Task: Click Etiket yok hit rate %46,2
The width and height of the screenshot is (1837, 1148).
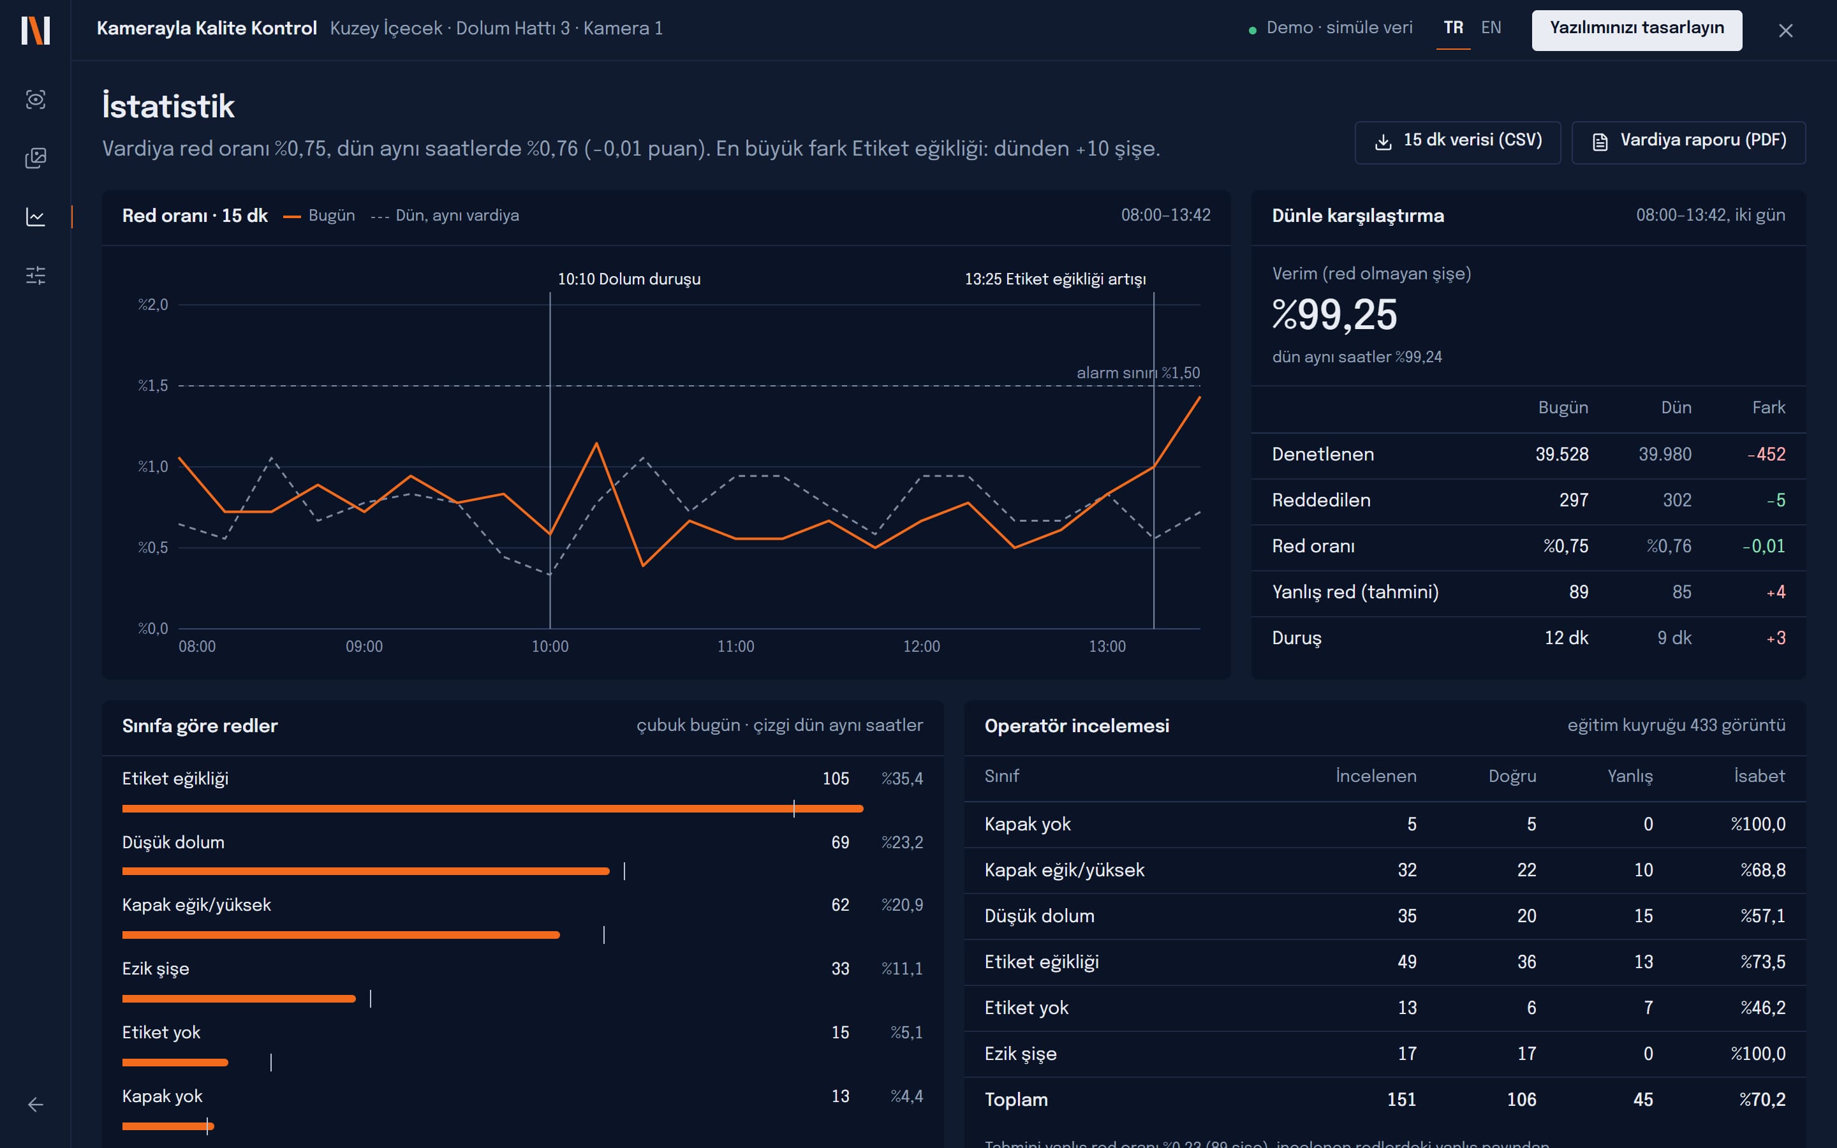Action: point(1762,1008)
